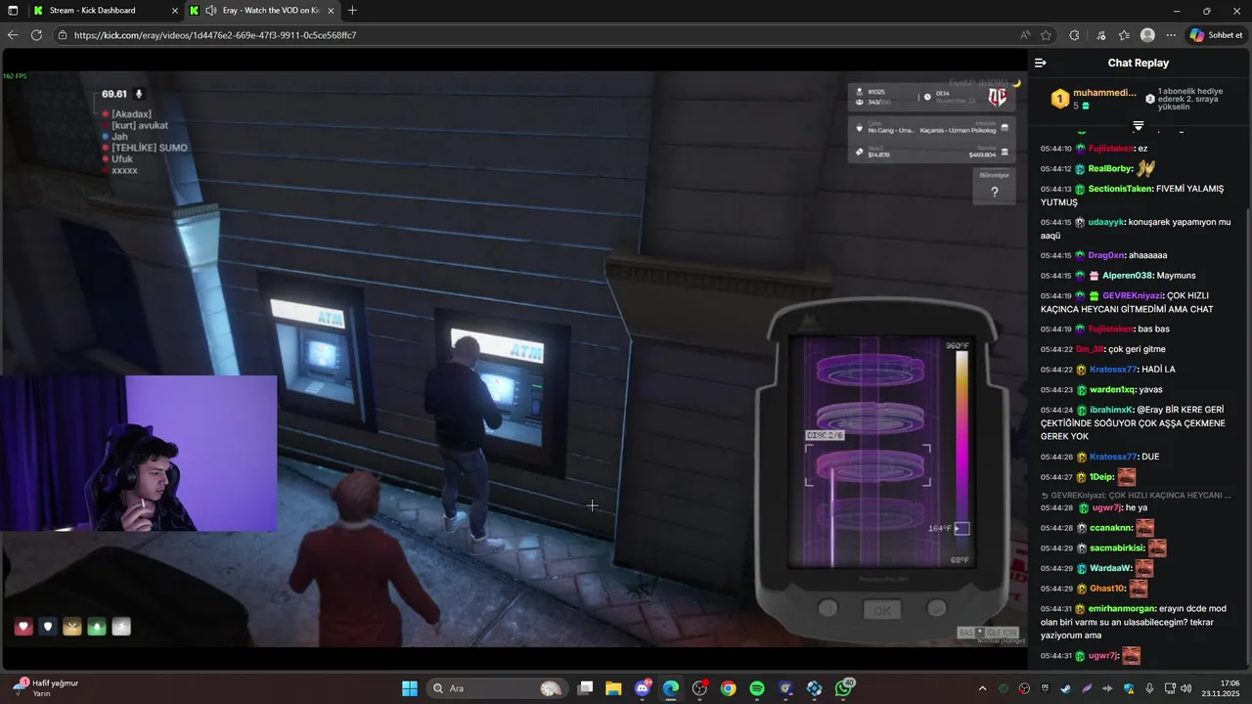
Task: Mute the Eray VOD tab speaker icon
Action: click(211, 10)
